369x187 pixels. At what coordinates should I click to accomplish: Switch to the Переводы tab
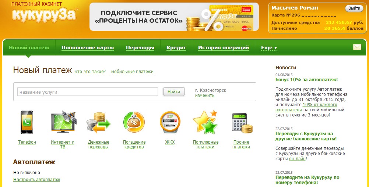tap(140, 48)
